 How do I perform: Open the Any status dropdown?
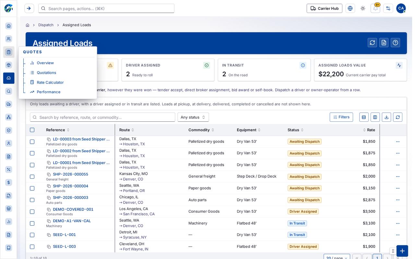193,117
